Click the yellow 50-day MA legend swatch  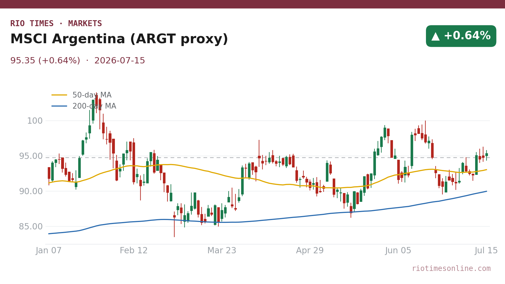[59, 95]
